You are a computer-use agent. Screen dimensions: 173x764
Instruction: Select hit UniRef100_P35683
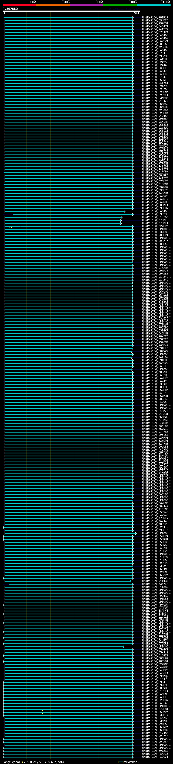coord(155,98)
